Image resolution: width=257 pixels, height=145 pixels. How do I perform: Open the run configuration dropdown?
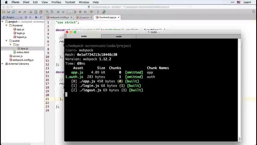click(x=70, y=12)
